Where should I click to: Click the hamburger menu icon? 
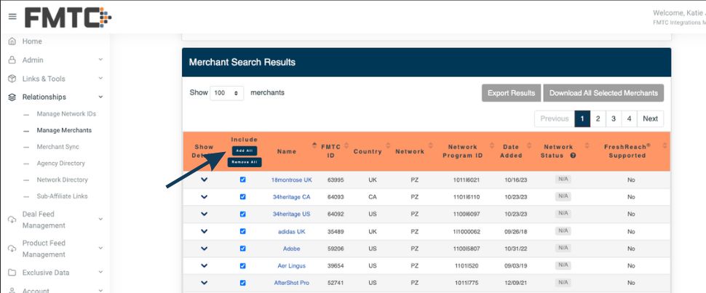(x=12, y=17)
